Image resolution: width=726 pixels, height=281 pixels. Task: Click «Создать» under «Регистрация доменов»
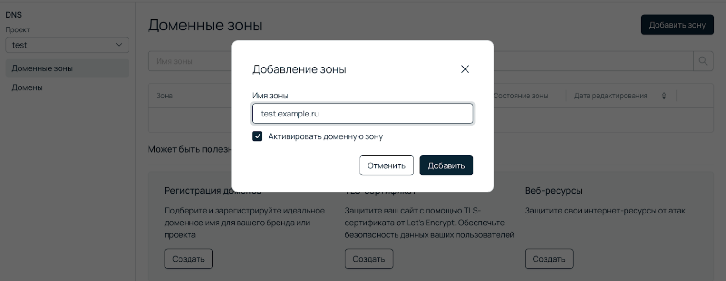pos(189,258)
